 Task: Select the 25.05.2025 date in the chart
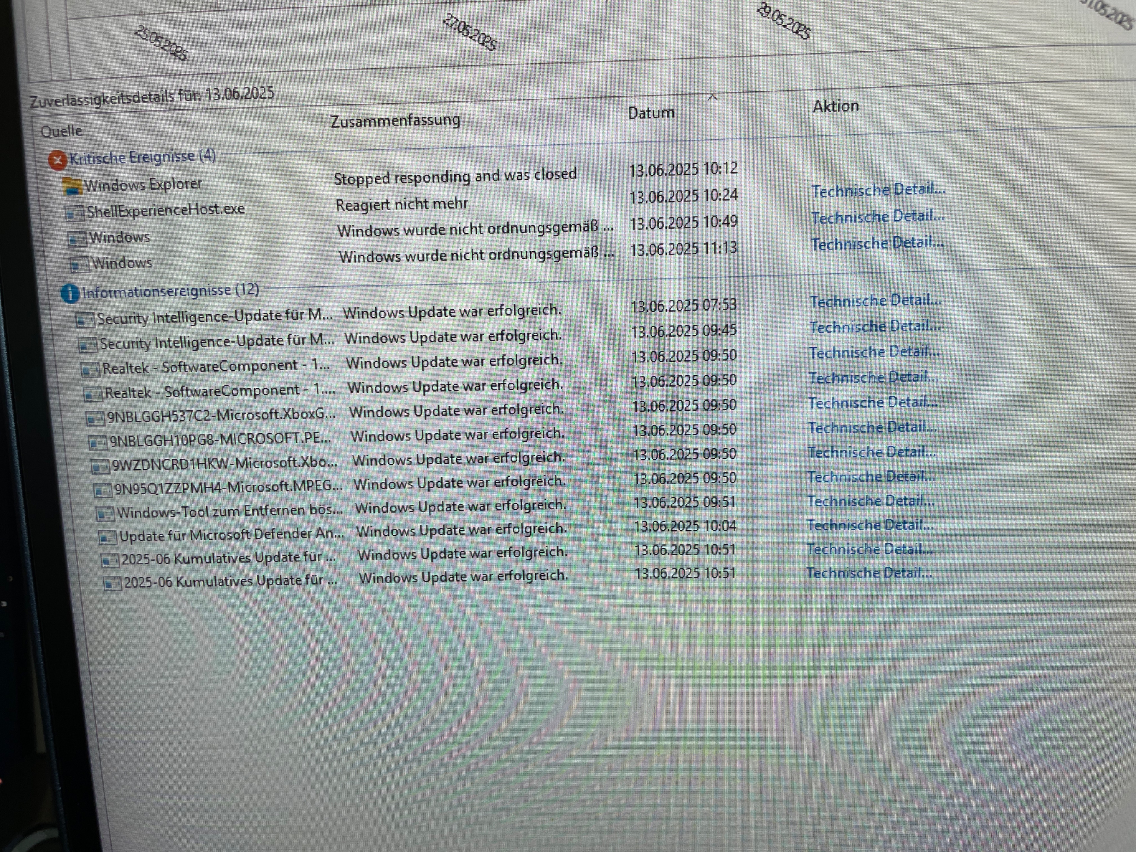point(161,43)
